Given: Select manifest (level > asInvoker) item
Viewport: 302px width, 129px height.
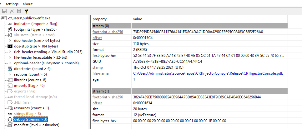Looking at the screenshot, I should pyautogui.click(x=37, y=125).
